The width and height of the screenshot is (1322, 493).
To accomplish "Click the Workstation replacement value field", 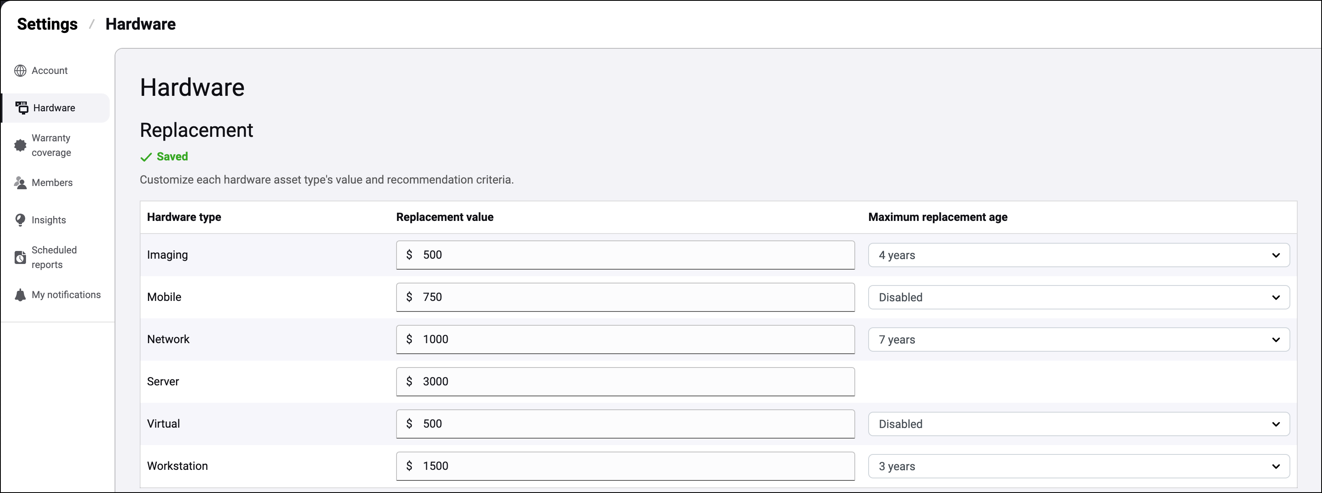I will click(625, 466).
